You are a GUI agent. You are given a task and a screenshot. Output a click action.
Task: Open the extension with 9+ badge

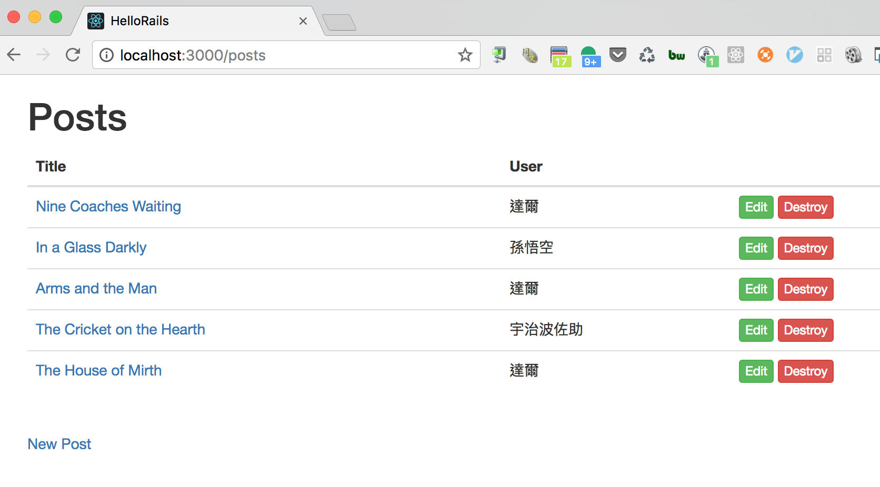(589, 56)
